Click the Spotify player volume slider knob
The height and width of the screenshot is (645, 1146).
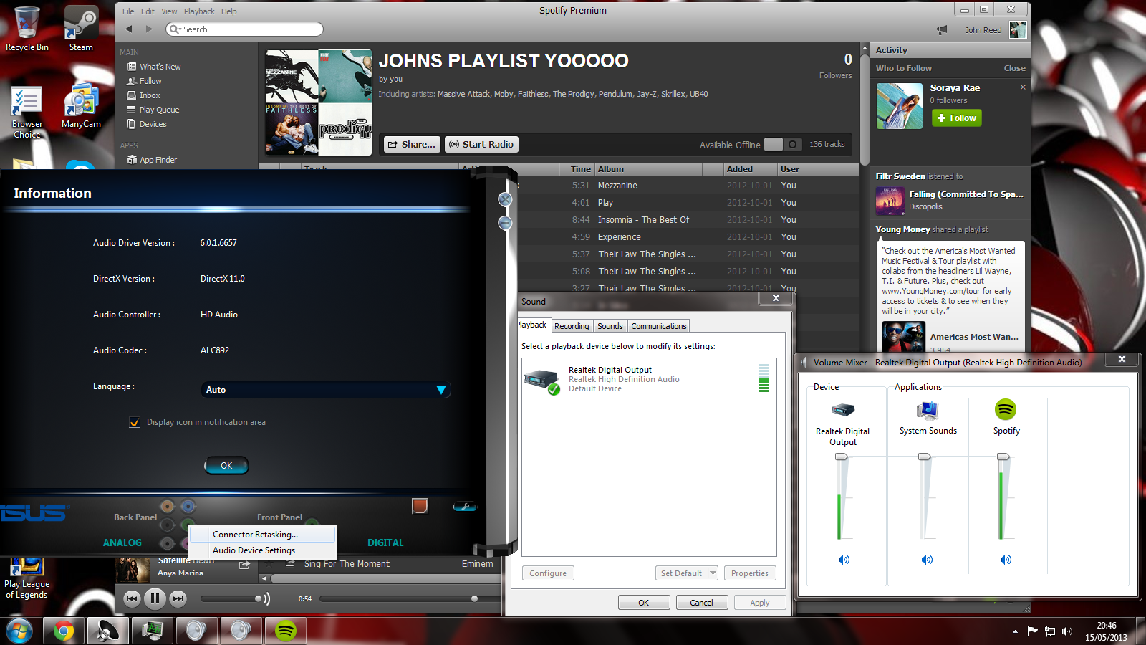pos(258,598)
